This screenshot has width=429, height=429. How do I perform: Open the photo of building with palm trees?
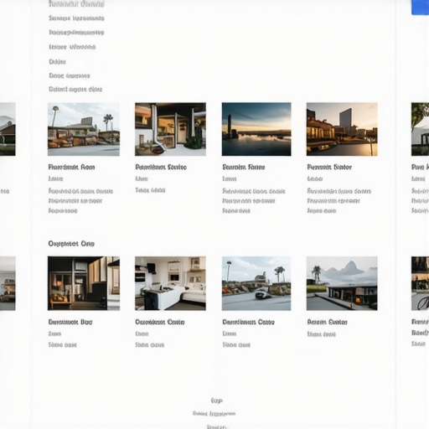click(x=84, y=129)
